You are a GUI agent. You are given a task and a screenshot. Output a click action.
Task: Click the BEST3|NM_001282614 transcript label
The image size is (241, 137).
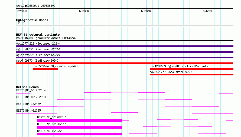[31, 90]
